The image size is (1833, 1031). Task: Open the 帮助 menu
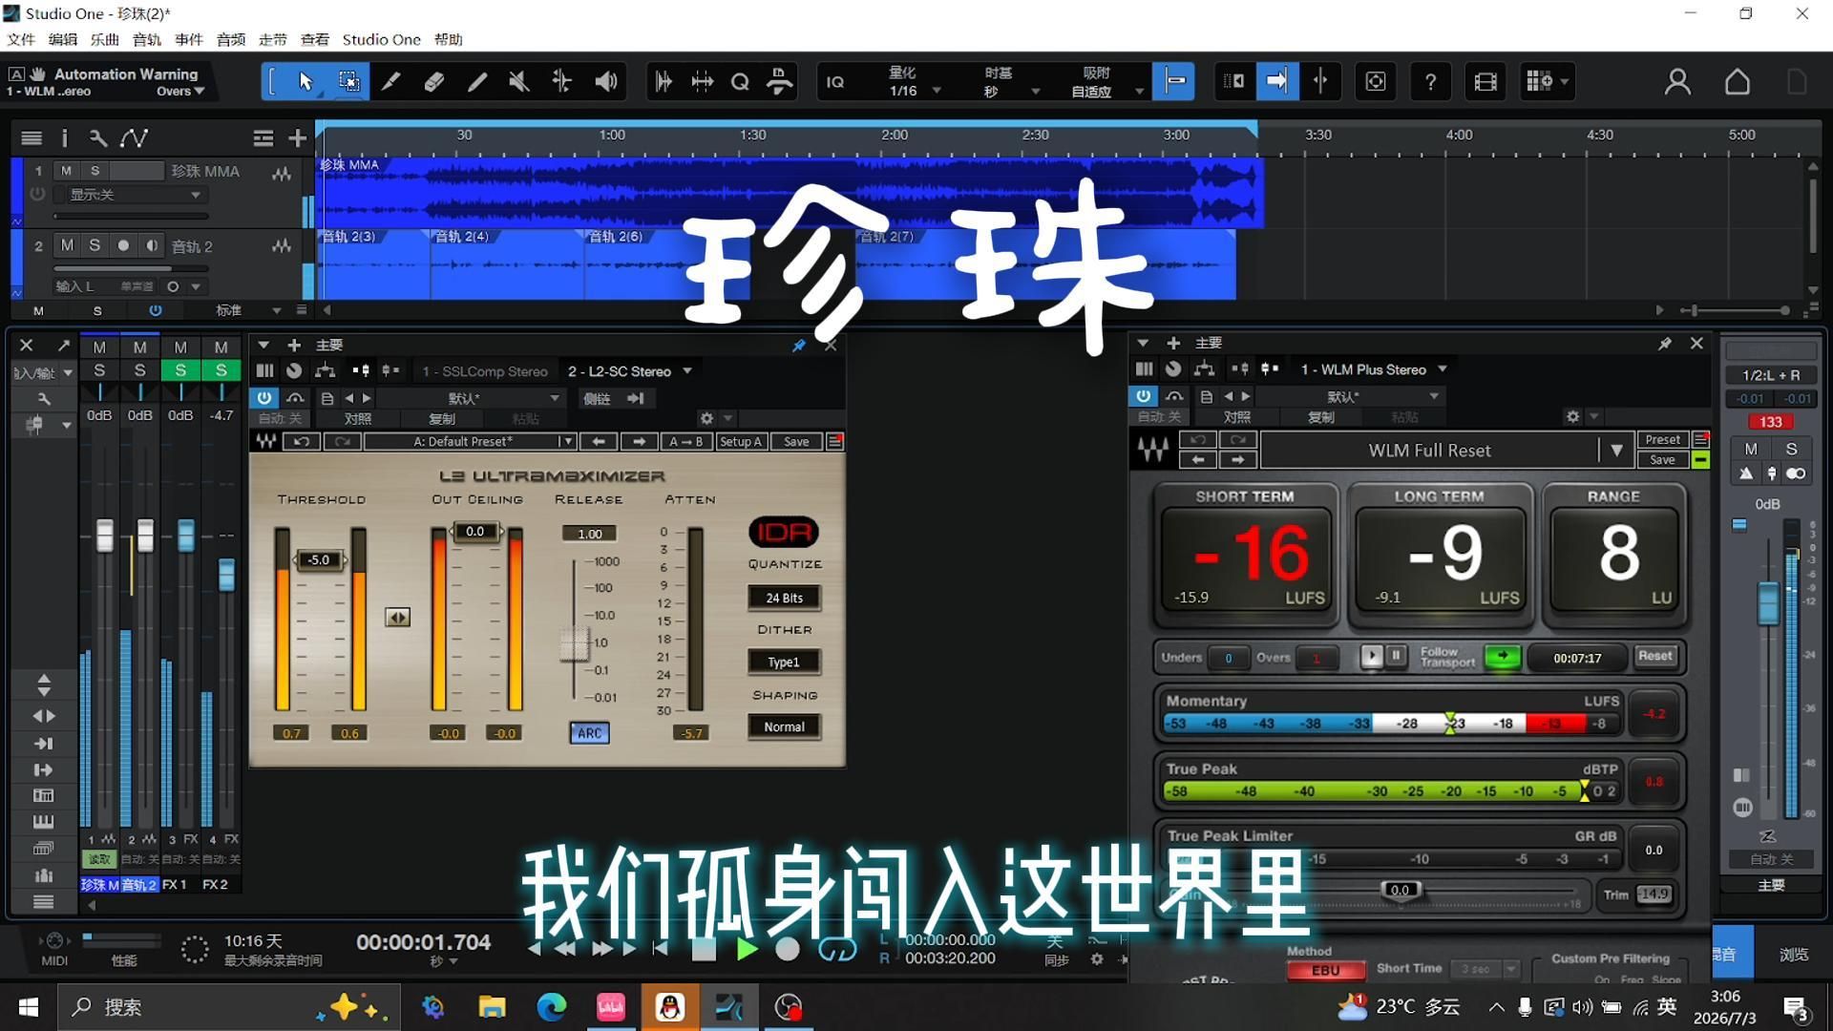449,39
